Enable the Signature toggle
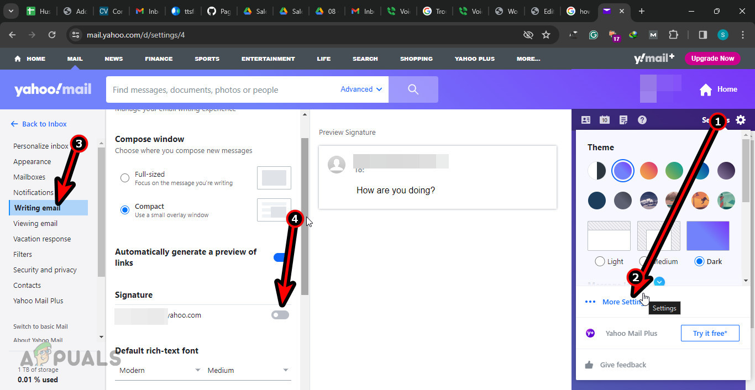Image resolution: width=755 pixels, height=390 pixels. coord(280,314)
